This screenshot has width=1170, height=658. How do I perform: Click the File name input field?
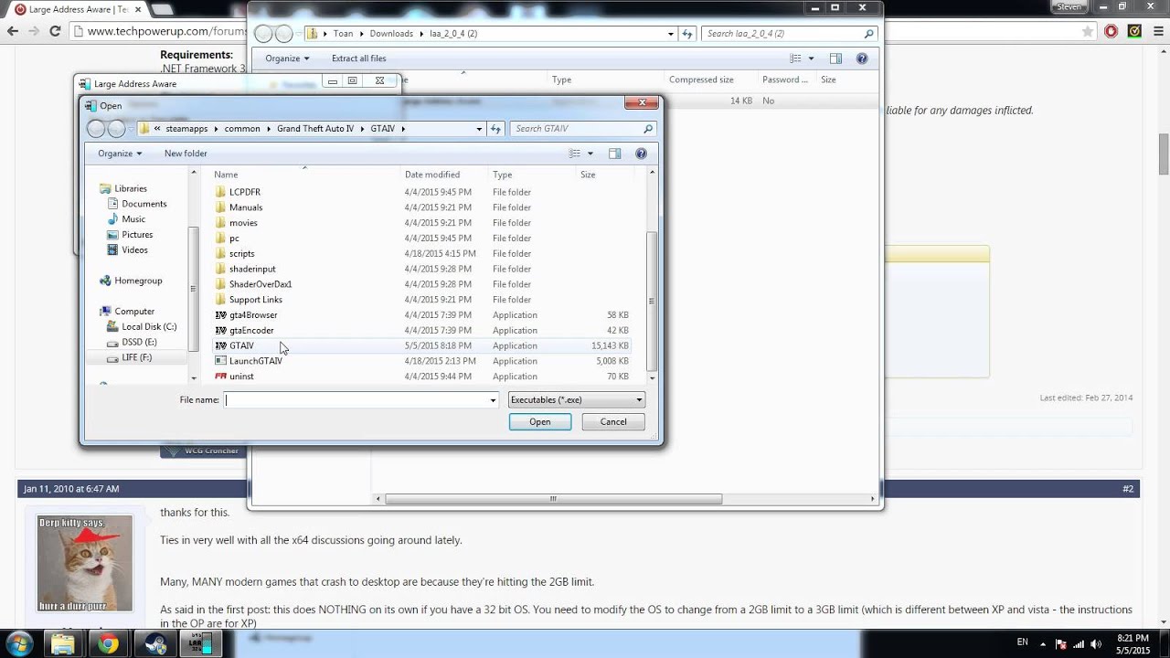pyautogui.click(x=356, y=399)
